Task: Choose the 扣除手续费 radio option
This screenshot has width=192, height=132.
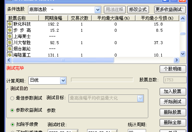Action: 12,124
